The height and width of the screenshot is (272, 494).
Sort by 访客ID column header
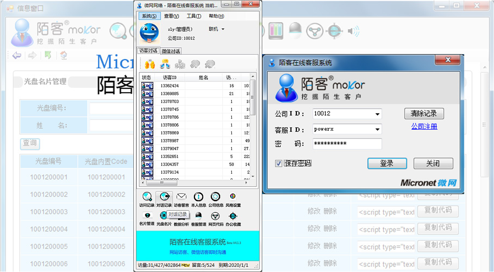tap(170, 77)
